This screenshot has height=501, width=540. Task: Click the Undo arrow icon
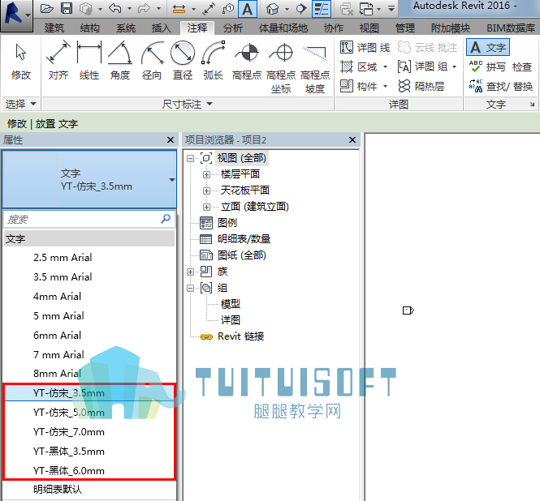(115, 9)
